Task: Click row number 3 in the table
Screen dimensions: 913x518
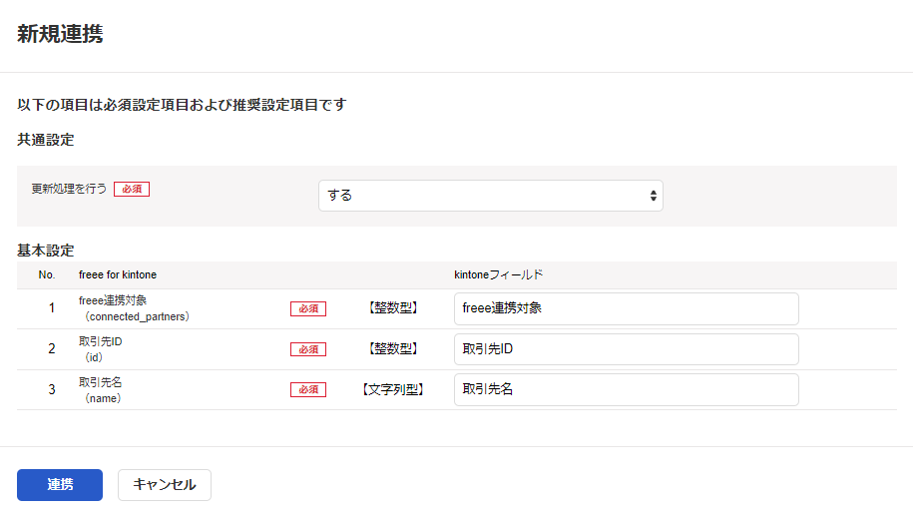Action: pos(52,389)
